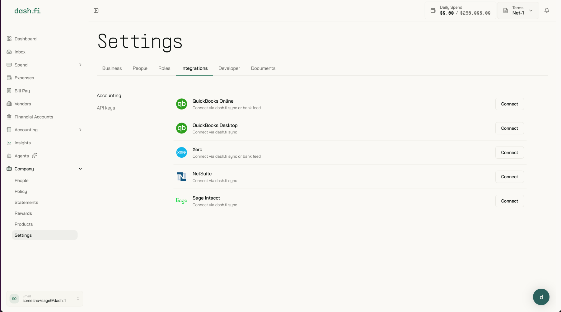Click the Bill Pay icon
This screenshot has height=312, width=561.
tap(9, 91)
